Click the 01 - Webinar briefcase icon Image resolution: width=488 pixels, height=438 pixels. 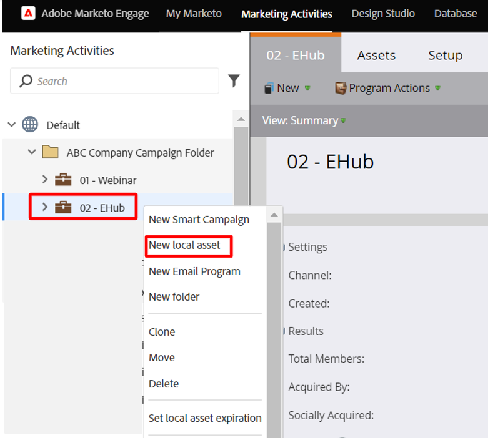click(x=63, y=180)
